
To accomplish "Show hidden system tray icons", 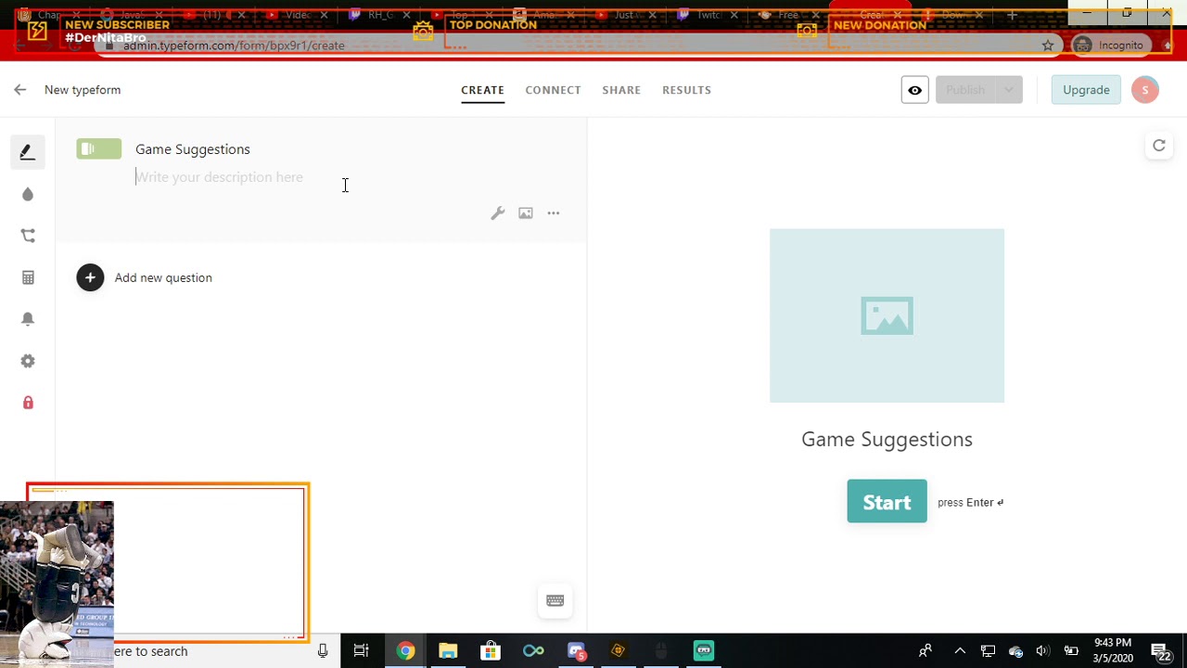I will tap(960, 651).
